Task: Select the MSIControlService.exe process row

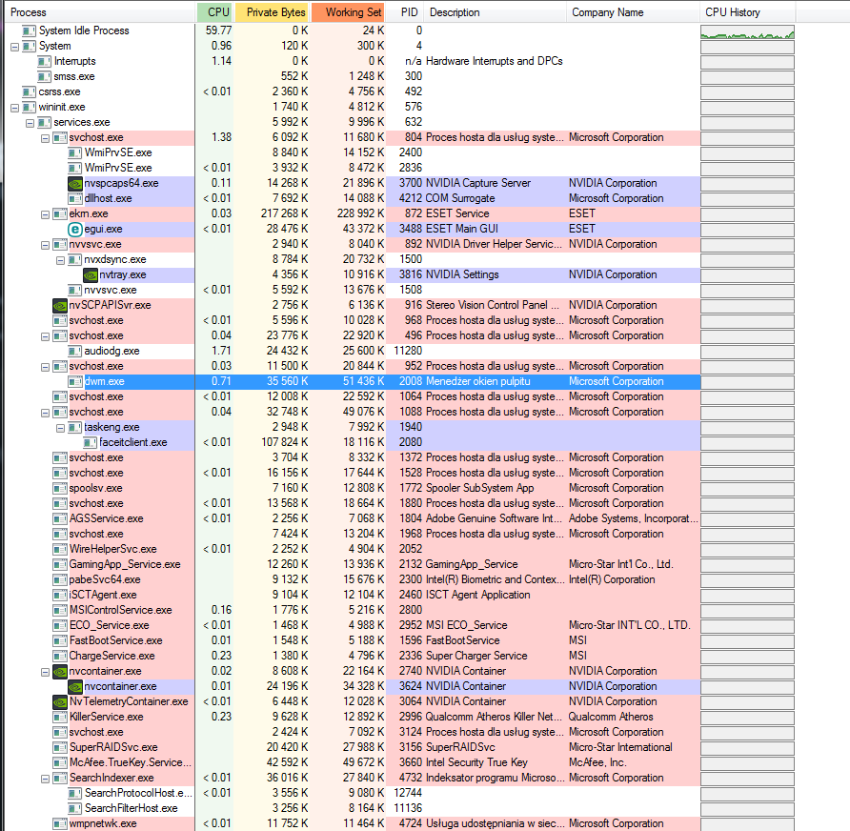Action: 353,610
